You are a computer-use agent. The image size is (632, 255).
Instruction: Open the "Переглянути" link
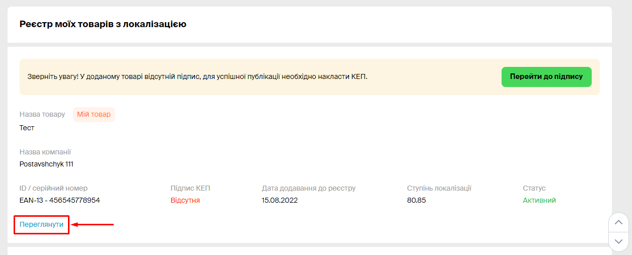pyautogui.click(x=41, y=224)
